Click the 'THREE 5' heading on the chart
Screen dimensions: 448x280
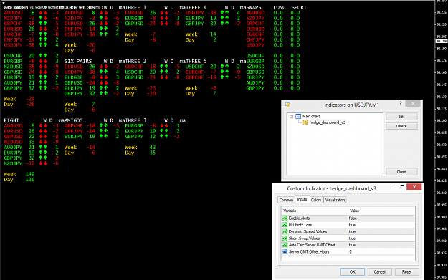[196, 62]
